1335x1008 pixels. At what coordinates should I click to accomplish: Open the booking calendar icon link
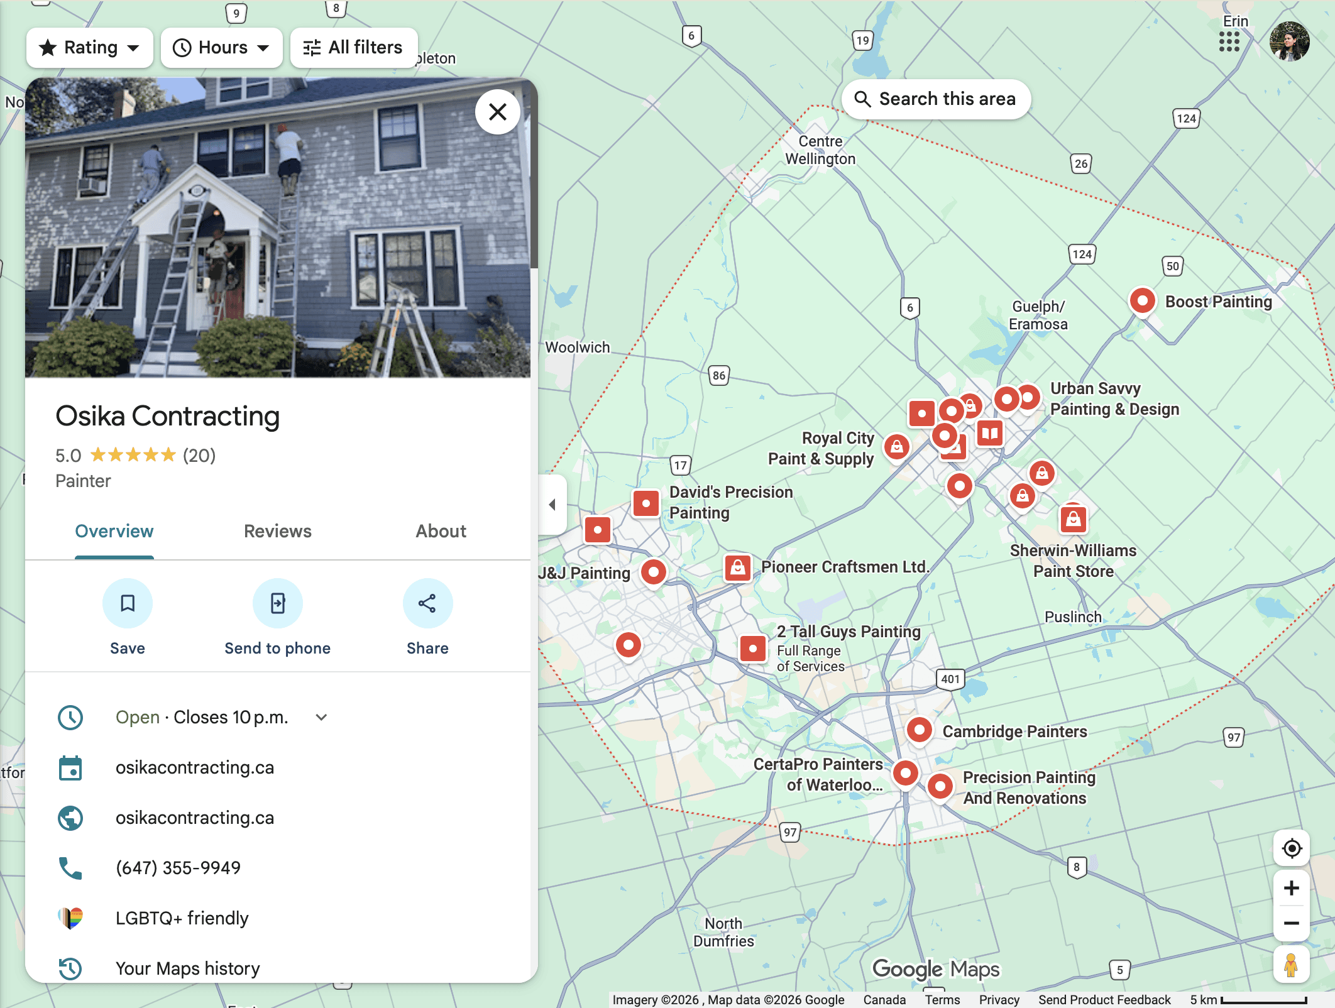click(x=70, y=768)
